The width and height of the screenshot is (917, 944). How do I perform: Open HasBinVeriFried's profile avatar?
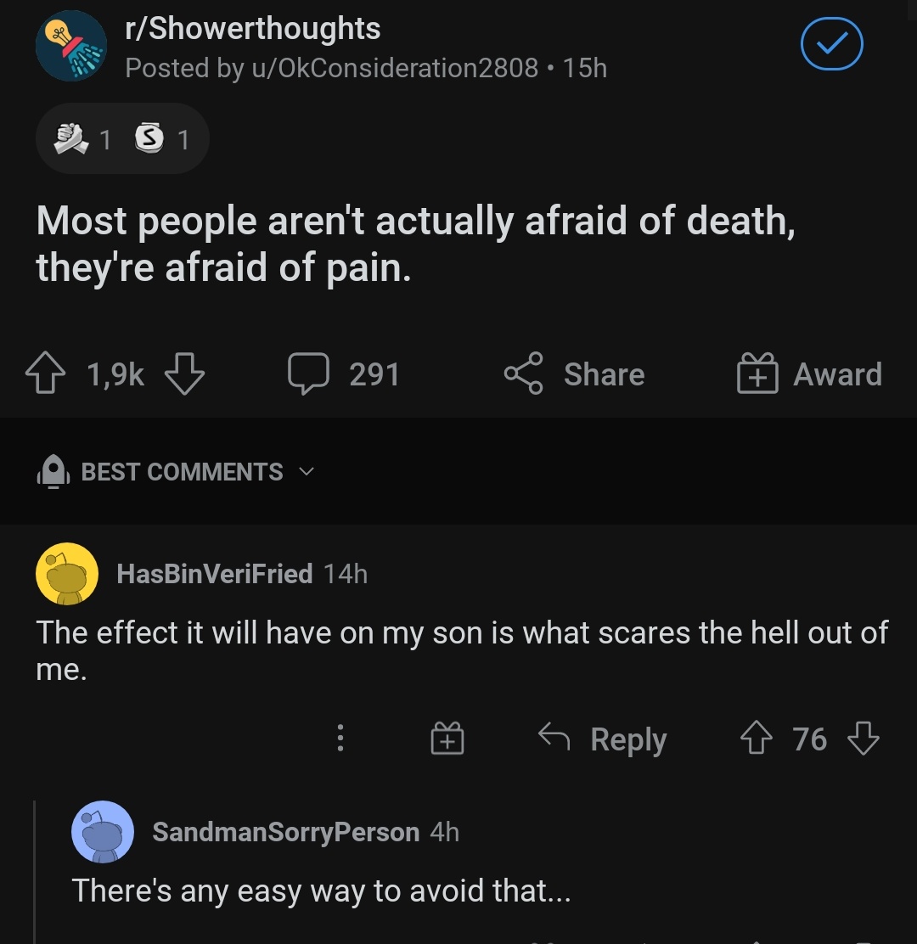click(66, 574)
